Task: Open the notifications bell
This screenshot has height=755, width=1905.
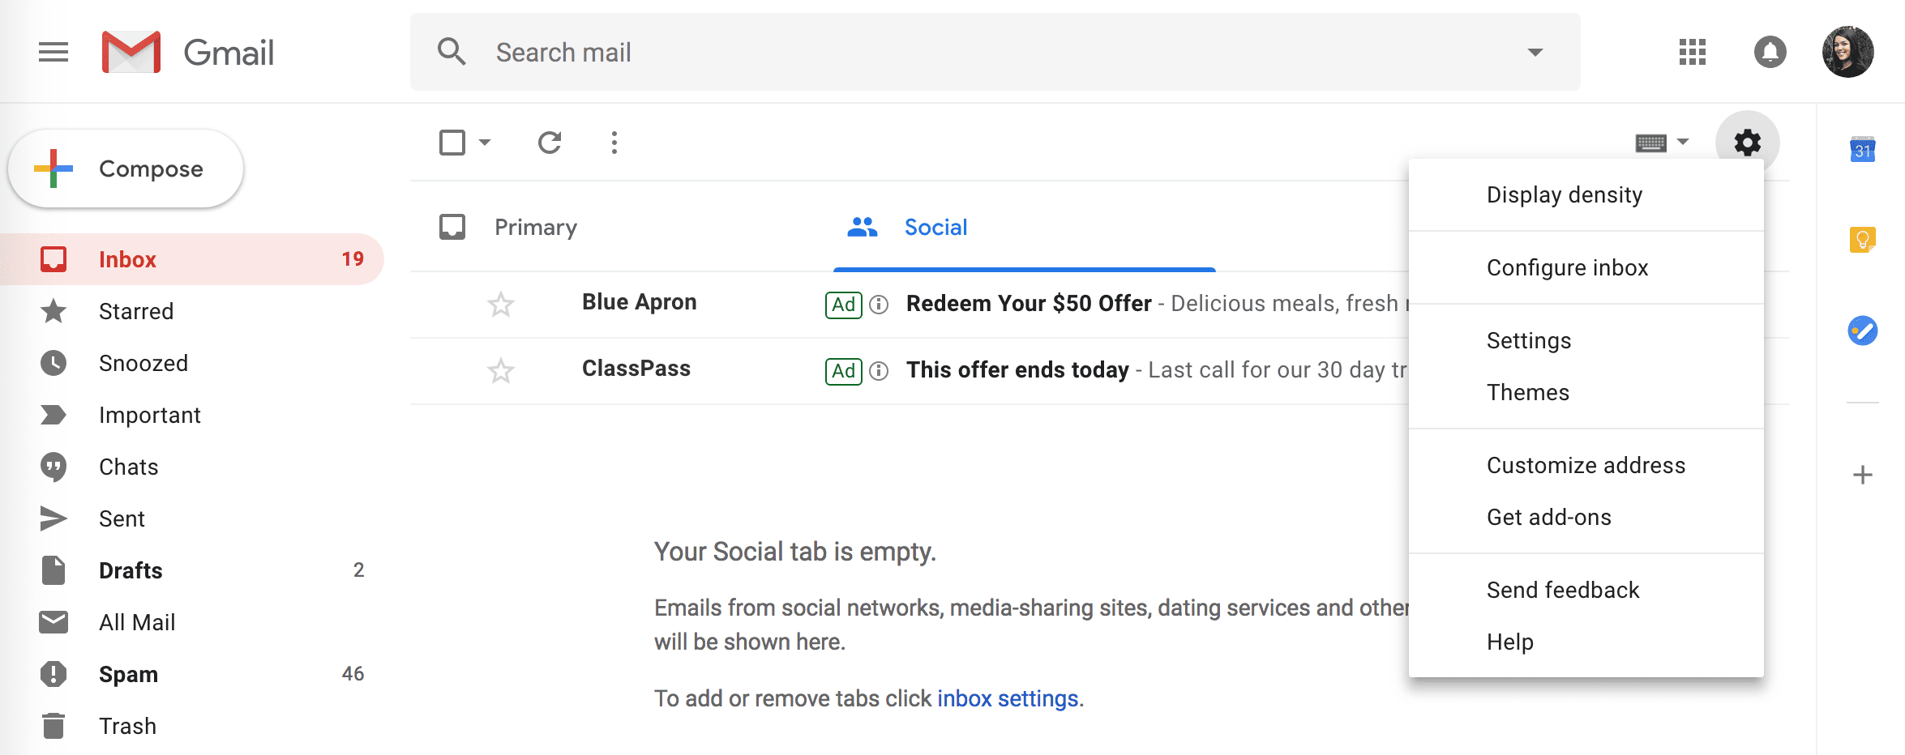Action: pos(1770,53)
